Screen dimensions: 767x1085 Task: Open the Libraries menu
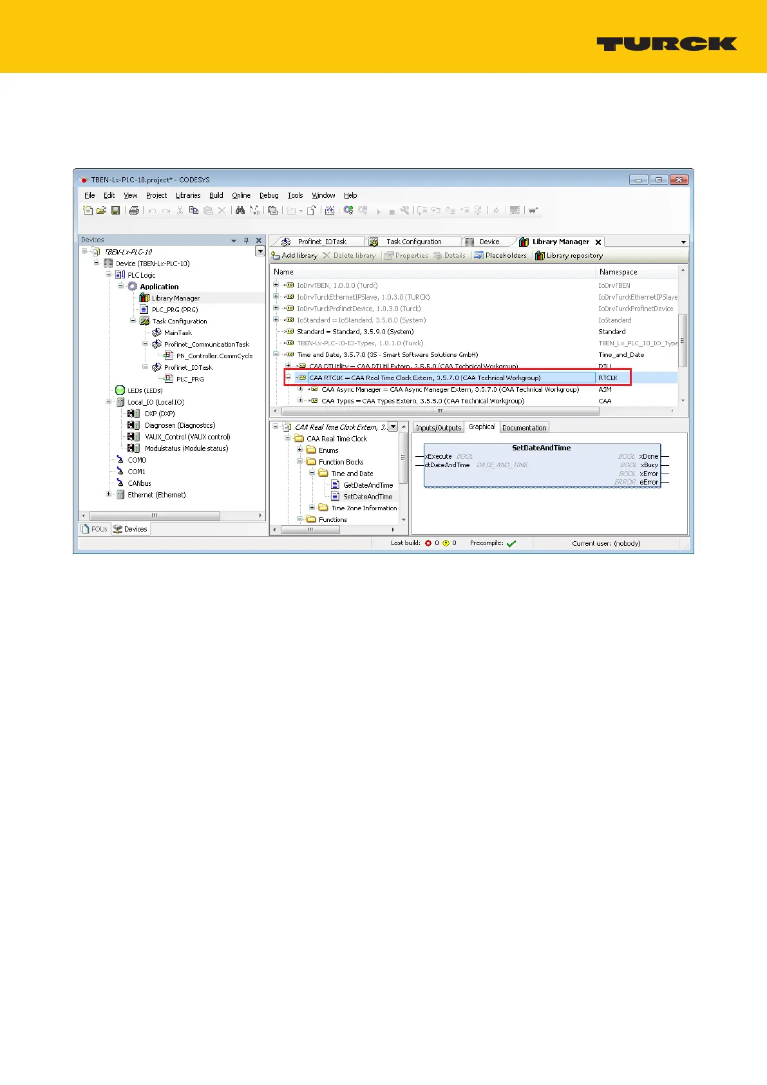pyautogui.click(x=188, y=195)
